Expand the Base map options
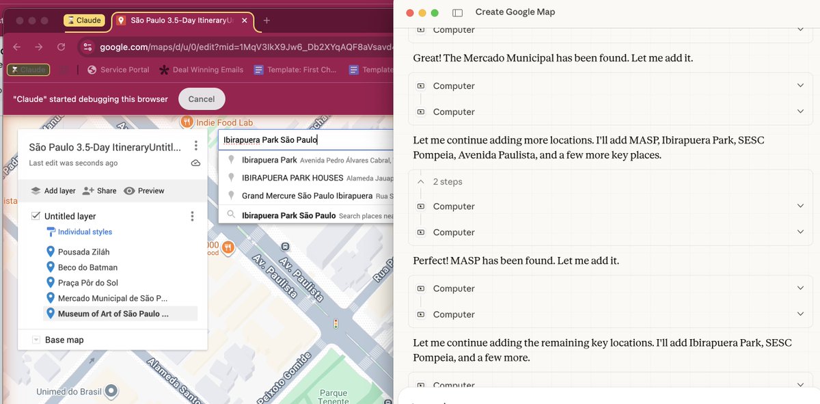The height and width of the screenshot is (404, 820). (x=36, y=340)
